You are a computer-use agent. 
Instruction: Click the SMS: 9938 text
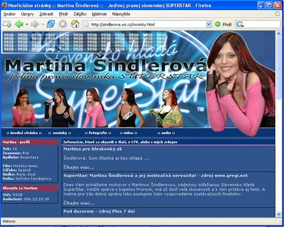(x=12, y=195)
